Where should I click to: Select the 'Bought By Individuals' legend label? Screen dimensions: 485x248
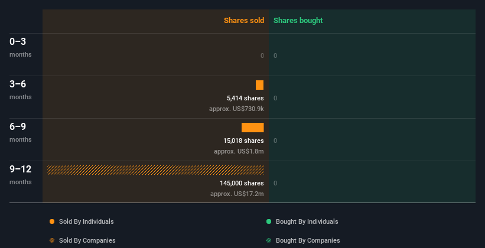click(x=307, y=221)
